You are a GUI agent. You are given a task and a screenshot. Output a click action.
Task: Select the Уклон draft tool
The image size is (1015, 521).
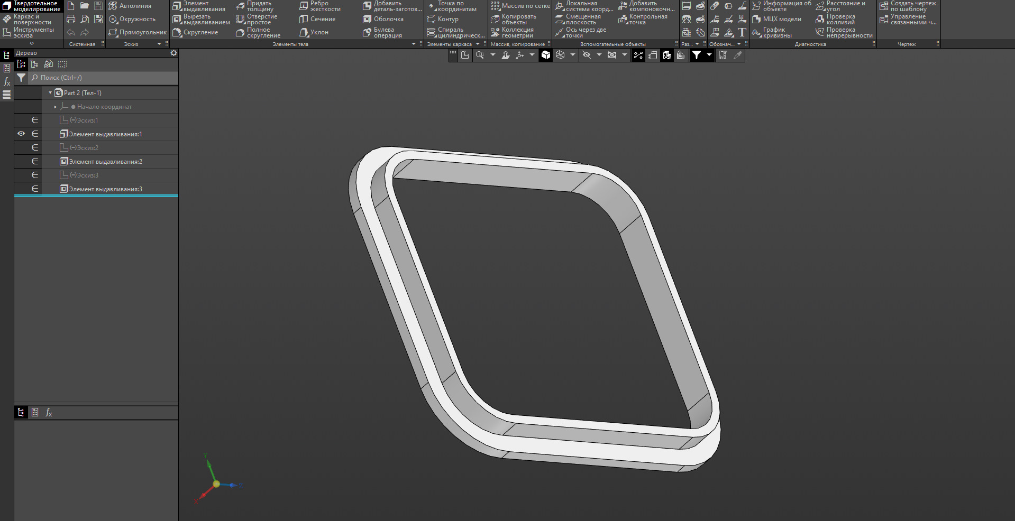click(x=314, y=32)
